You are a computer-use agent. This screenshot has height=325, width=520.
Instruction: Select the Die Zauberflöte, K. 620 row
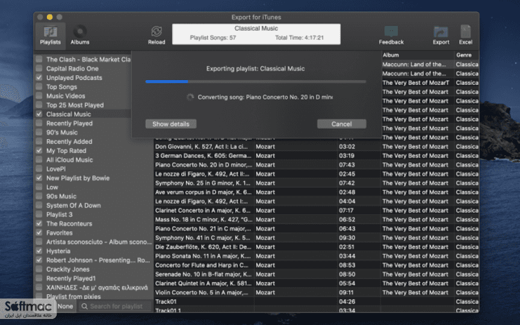coord(317,247)
